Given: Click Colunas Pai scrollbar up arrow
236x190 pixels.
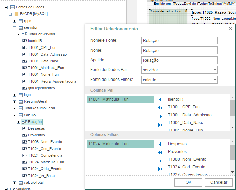Looking at the screenshot, I should coord(232,97).
